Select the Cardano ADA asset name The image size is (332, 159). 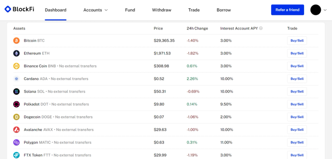[35, 79]
